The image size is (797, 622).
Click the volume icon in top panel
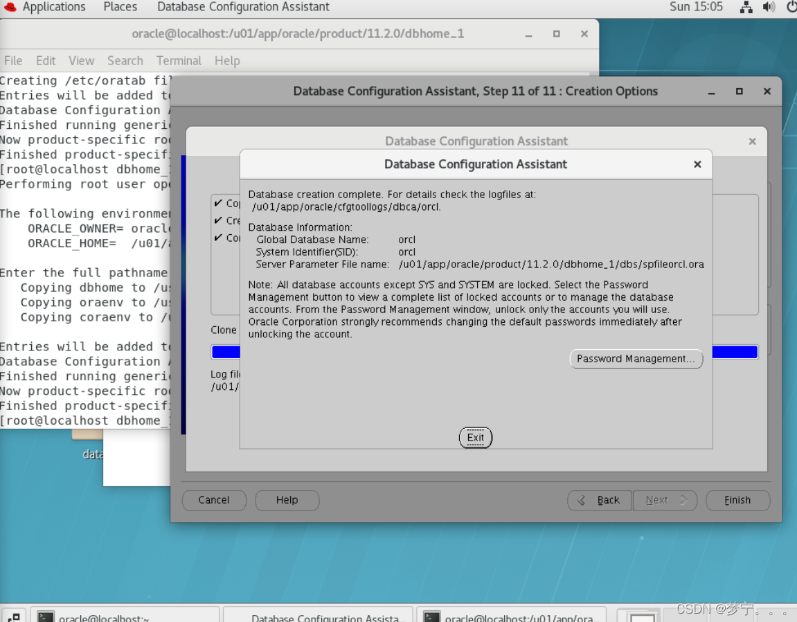pyautogui.click(x=768, y=8)
